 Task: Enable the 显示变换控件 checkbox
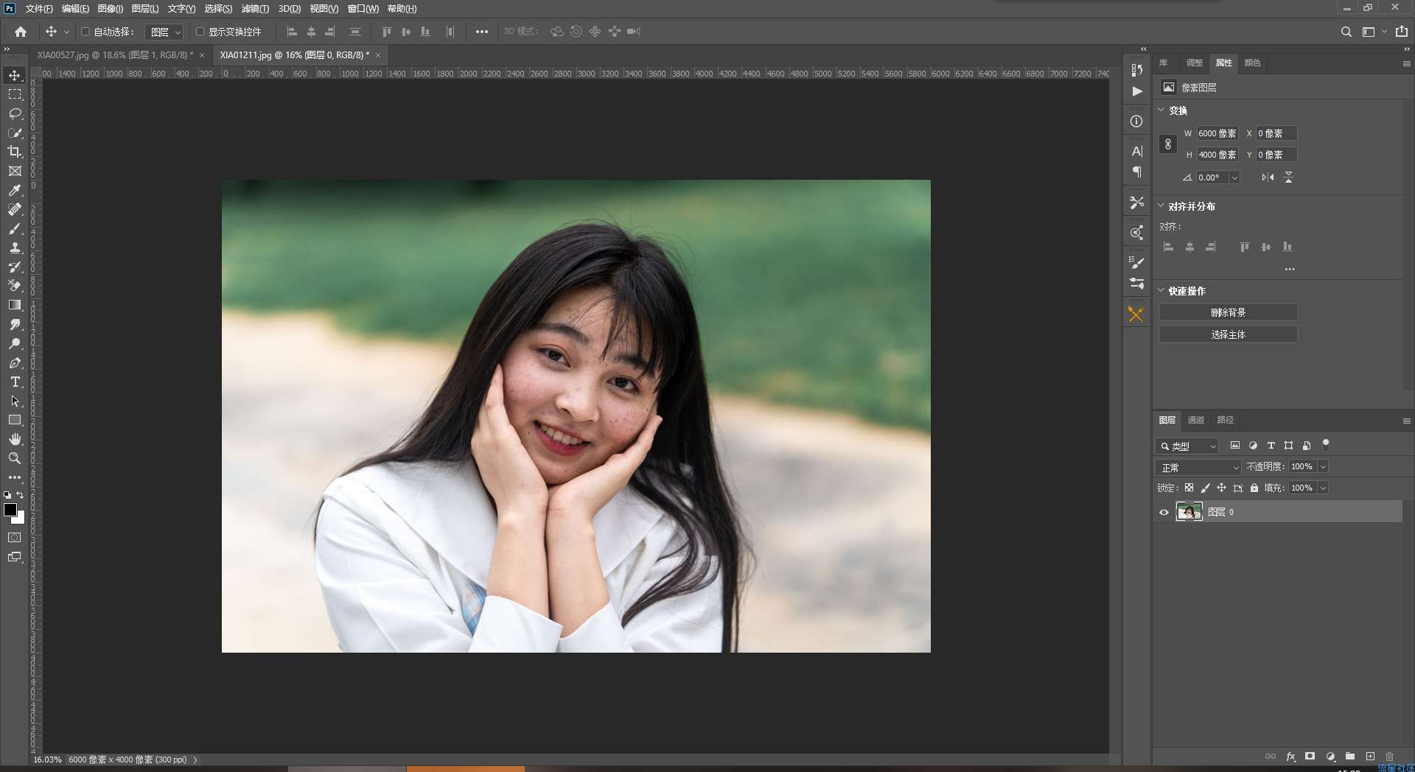click(x=200, y=32)
